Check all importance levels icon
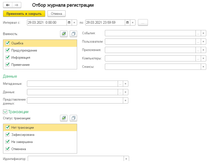This screenshot has height=164, width=210. tap(64, 34)
